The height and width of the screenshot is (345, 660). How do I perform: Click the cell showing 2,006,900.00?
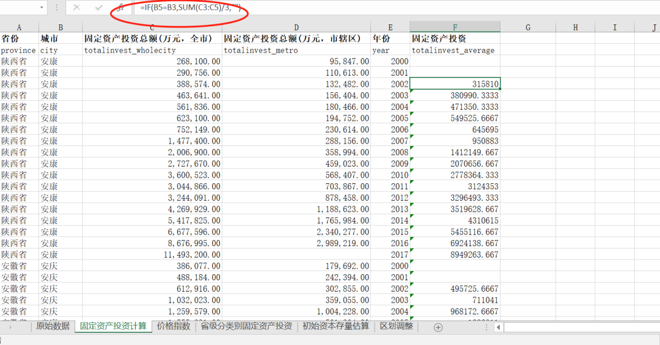click(152, 152)
